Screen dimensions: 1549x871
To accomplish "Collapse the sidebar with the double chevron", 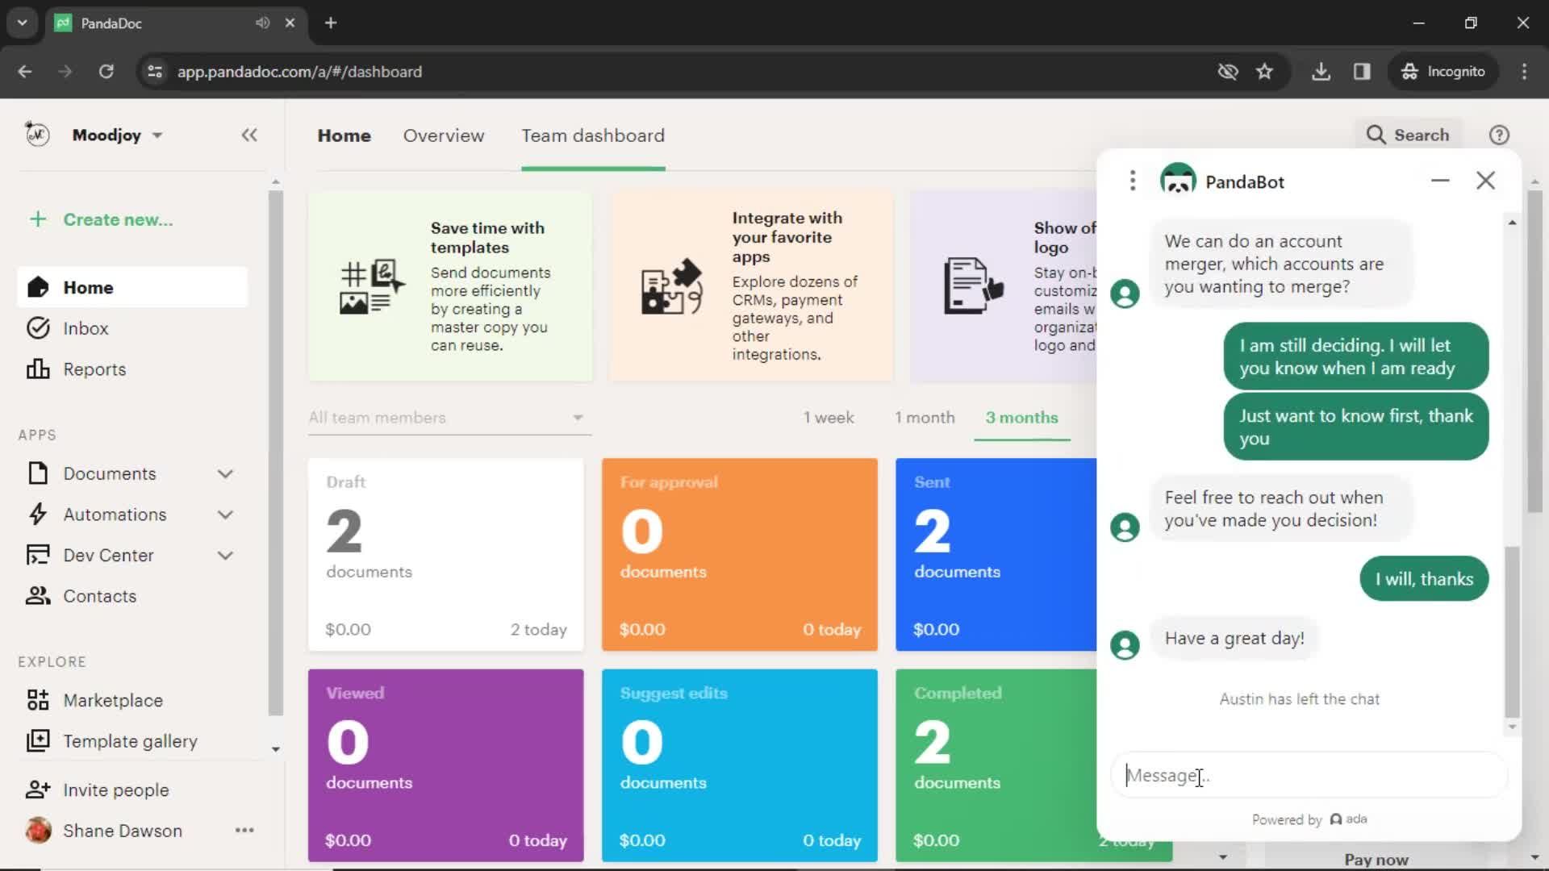I will pos(249,135).
